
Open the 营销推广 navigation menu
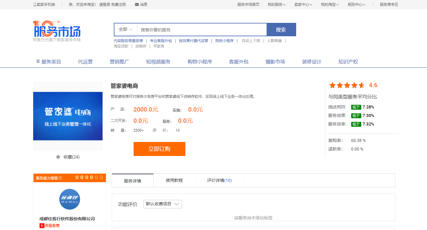tap(119, 62)
